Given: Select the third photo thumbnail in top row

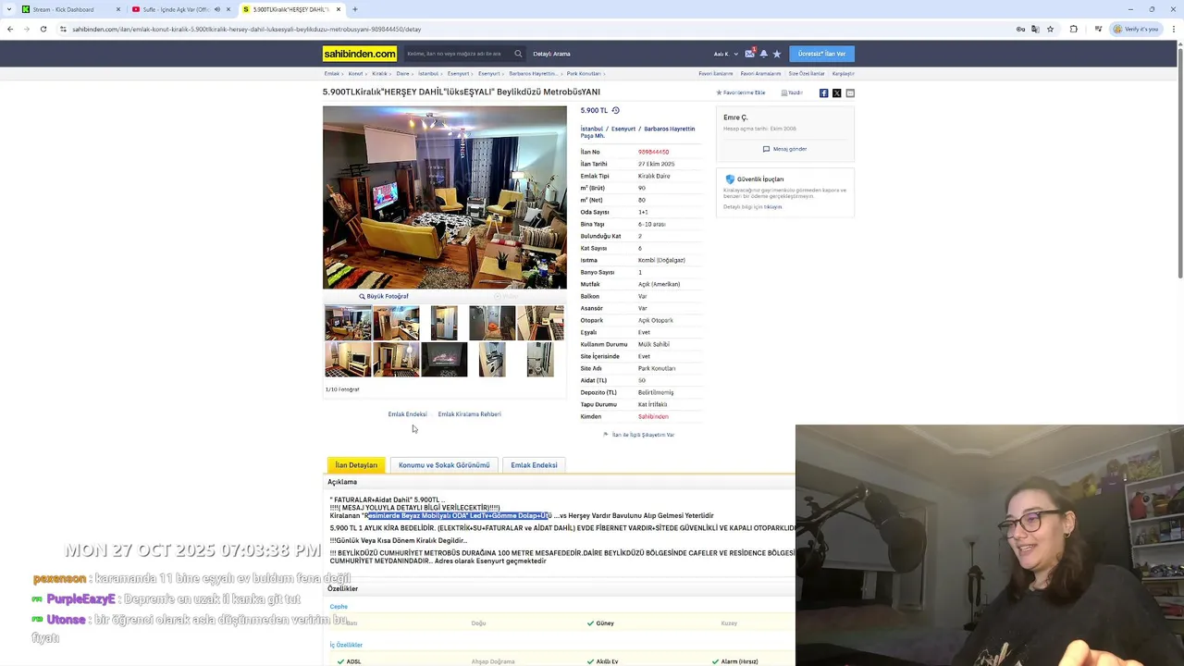Looking at the screenshot, I should 444,324.
